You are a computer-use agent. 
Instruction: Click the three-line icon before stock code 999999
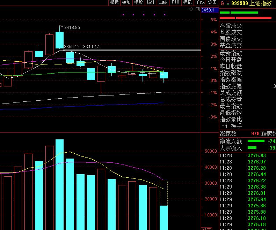[x=228, y=3]
